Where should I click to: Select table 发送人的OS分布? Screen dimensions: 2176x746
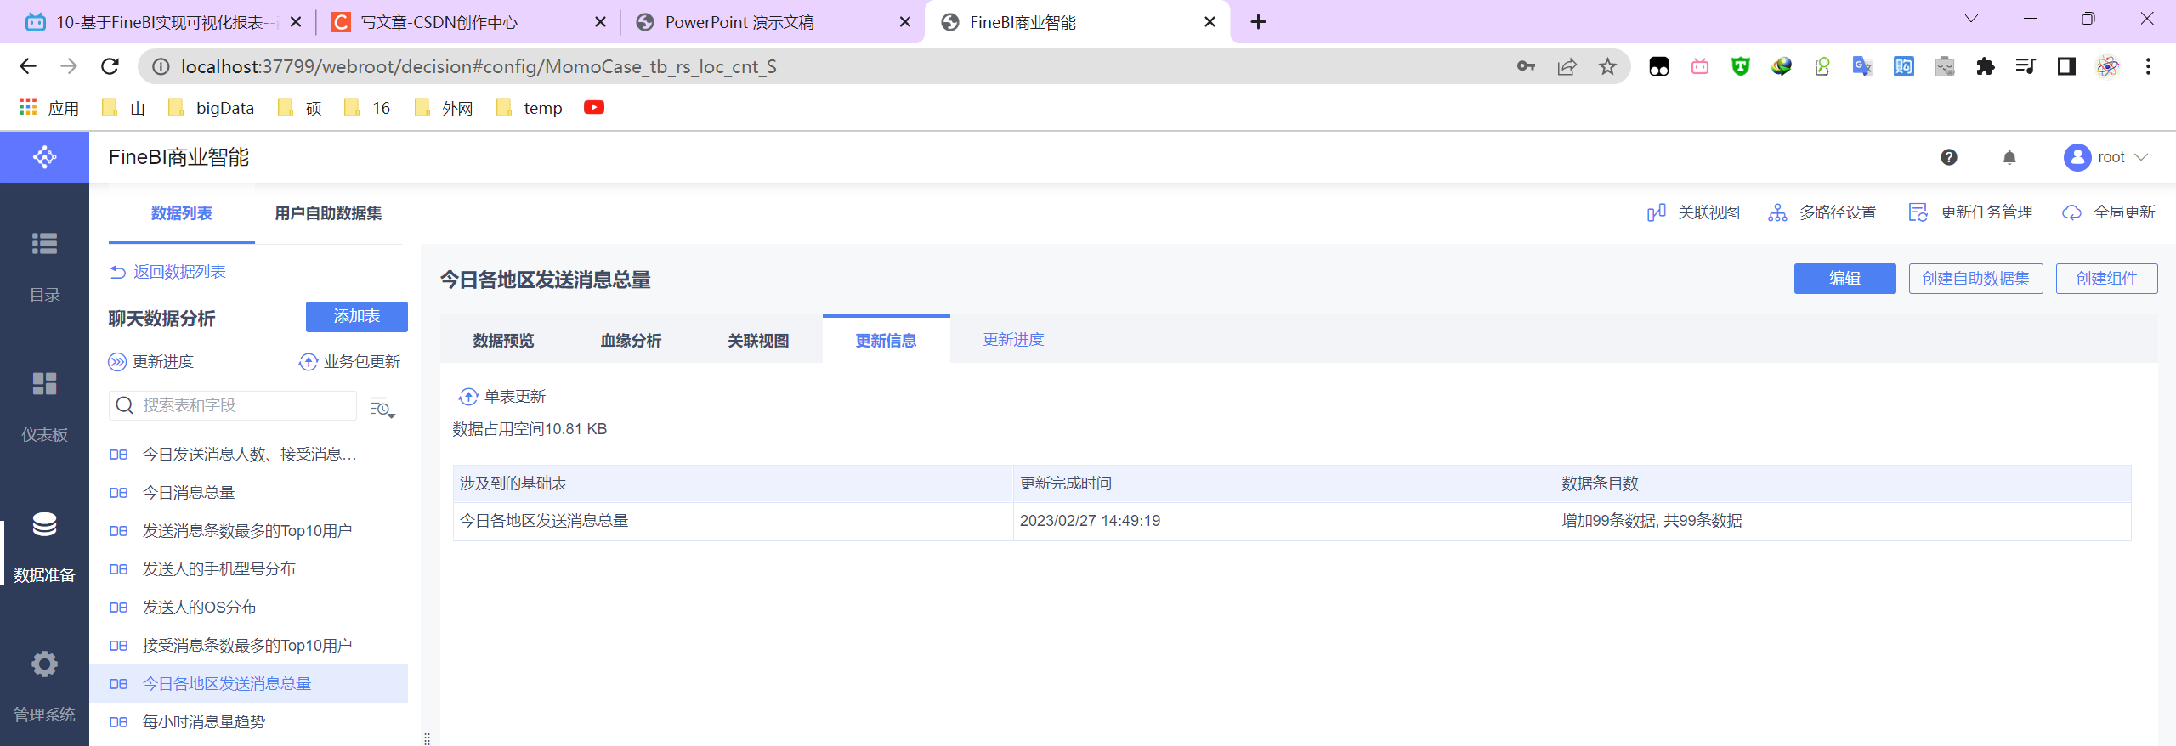tap(248, 608)
